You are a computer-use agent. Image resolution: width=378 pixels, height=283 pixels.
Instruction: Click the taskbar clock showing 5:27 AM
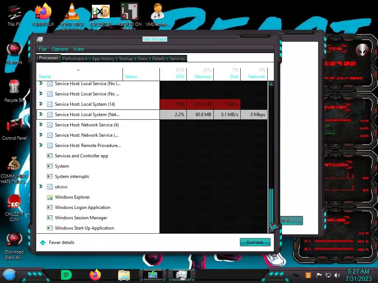(358, 275)
